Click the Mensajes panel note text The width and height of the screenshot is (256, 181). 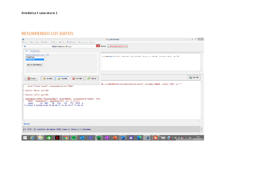tap(57, 129)
